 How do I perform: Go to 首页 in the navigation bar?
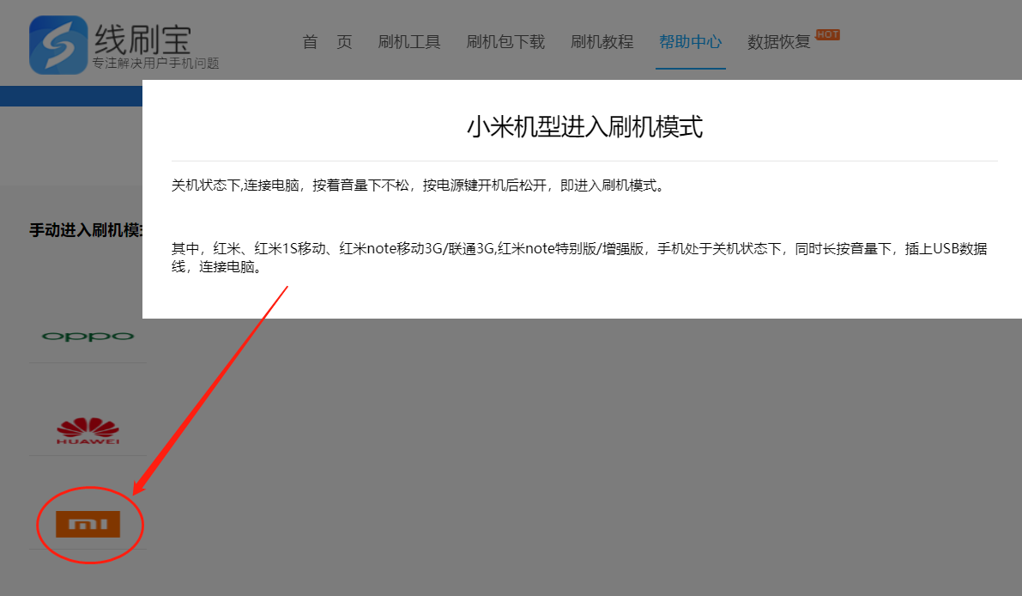pyautogui.click(x=327, y=42)
